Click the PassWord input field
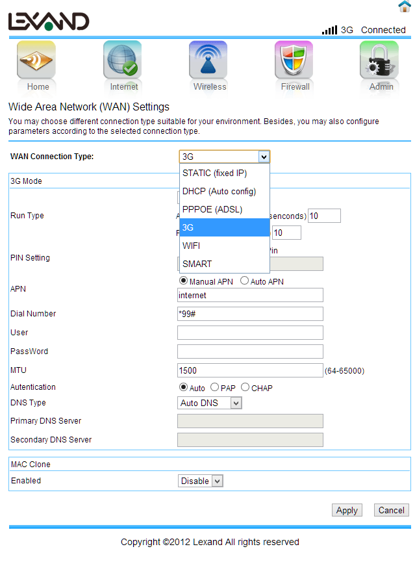Image resolution: width=415 pixels, height=562 pixels. click(x=250, y=351)
